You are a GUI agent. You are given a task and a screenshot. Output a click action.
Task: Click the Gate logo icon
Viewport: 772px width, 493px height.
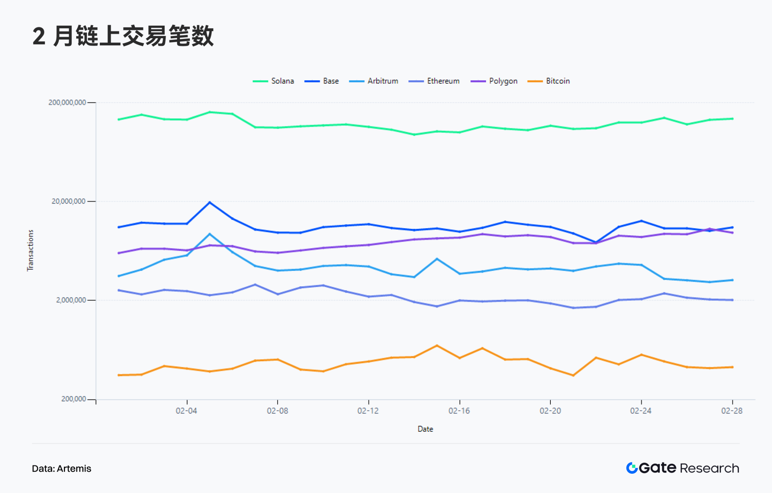point(632,468)
